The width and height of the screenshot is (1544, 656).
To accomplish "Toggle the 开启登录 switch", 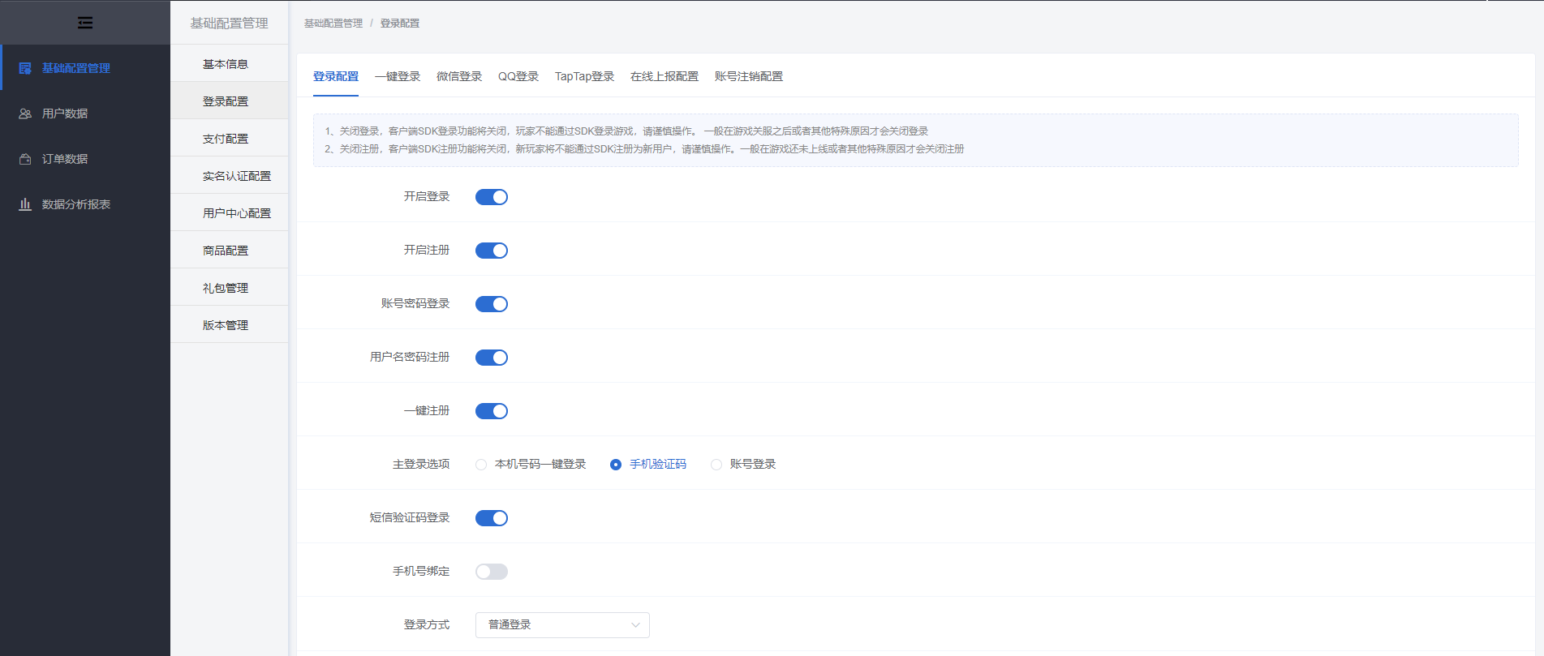I will [492, 197].
